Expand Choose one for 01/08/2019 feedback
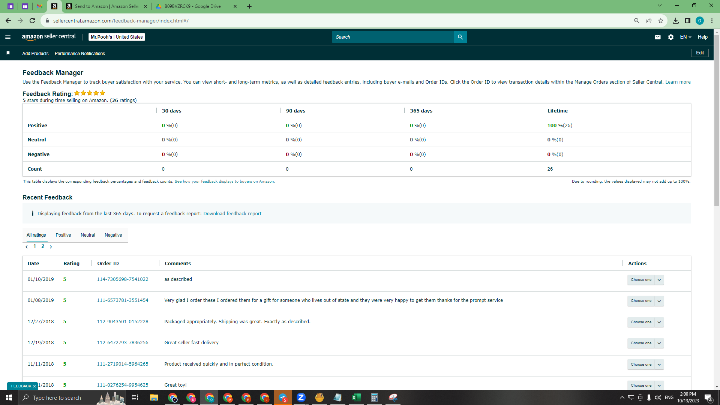 (x=645, y=301)
